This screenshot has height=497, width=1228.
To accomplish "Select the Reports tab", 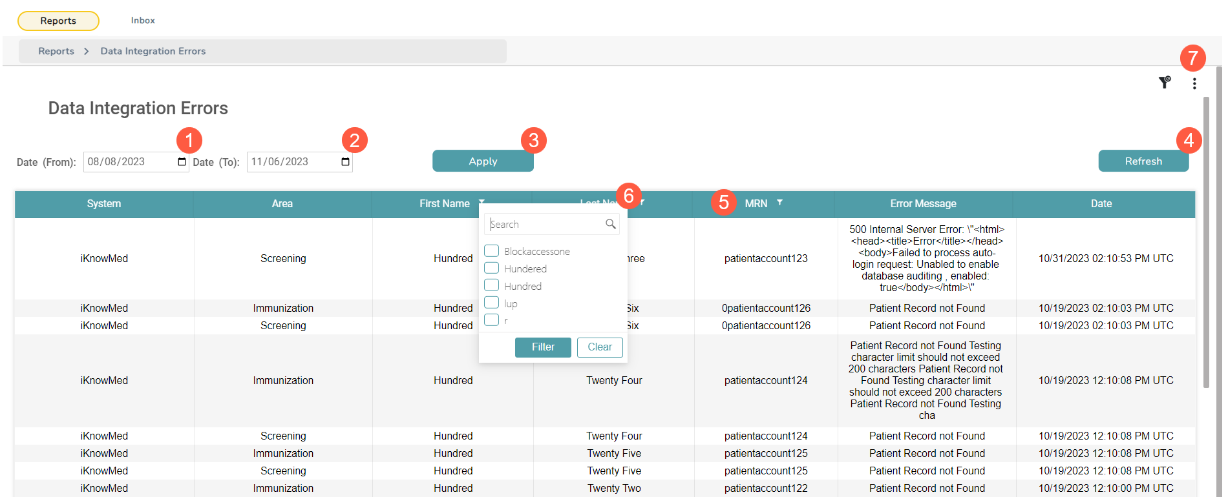I will pyautogui.click(x=58, y=21).
